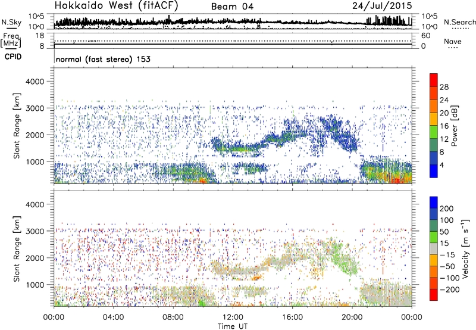The image size is (476, 330).
Task: Click the '18' frequency axis tick
Action: coord(40,36)
